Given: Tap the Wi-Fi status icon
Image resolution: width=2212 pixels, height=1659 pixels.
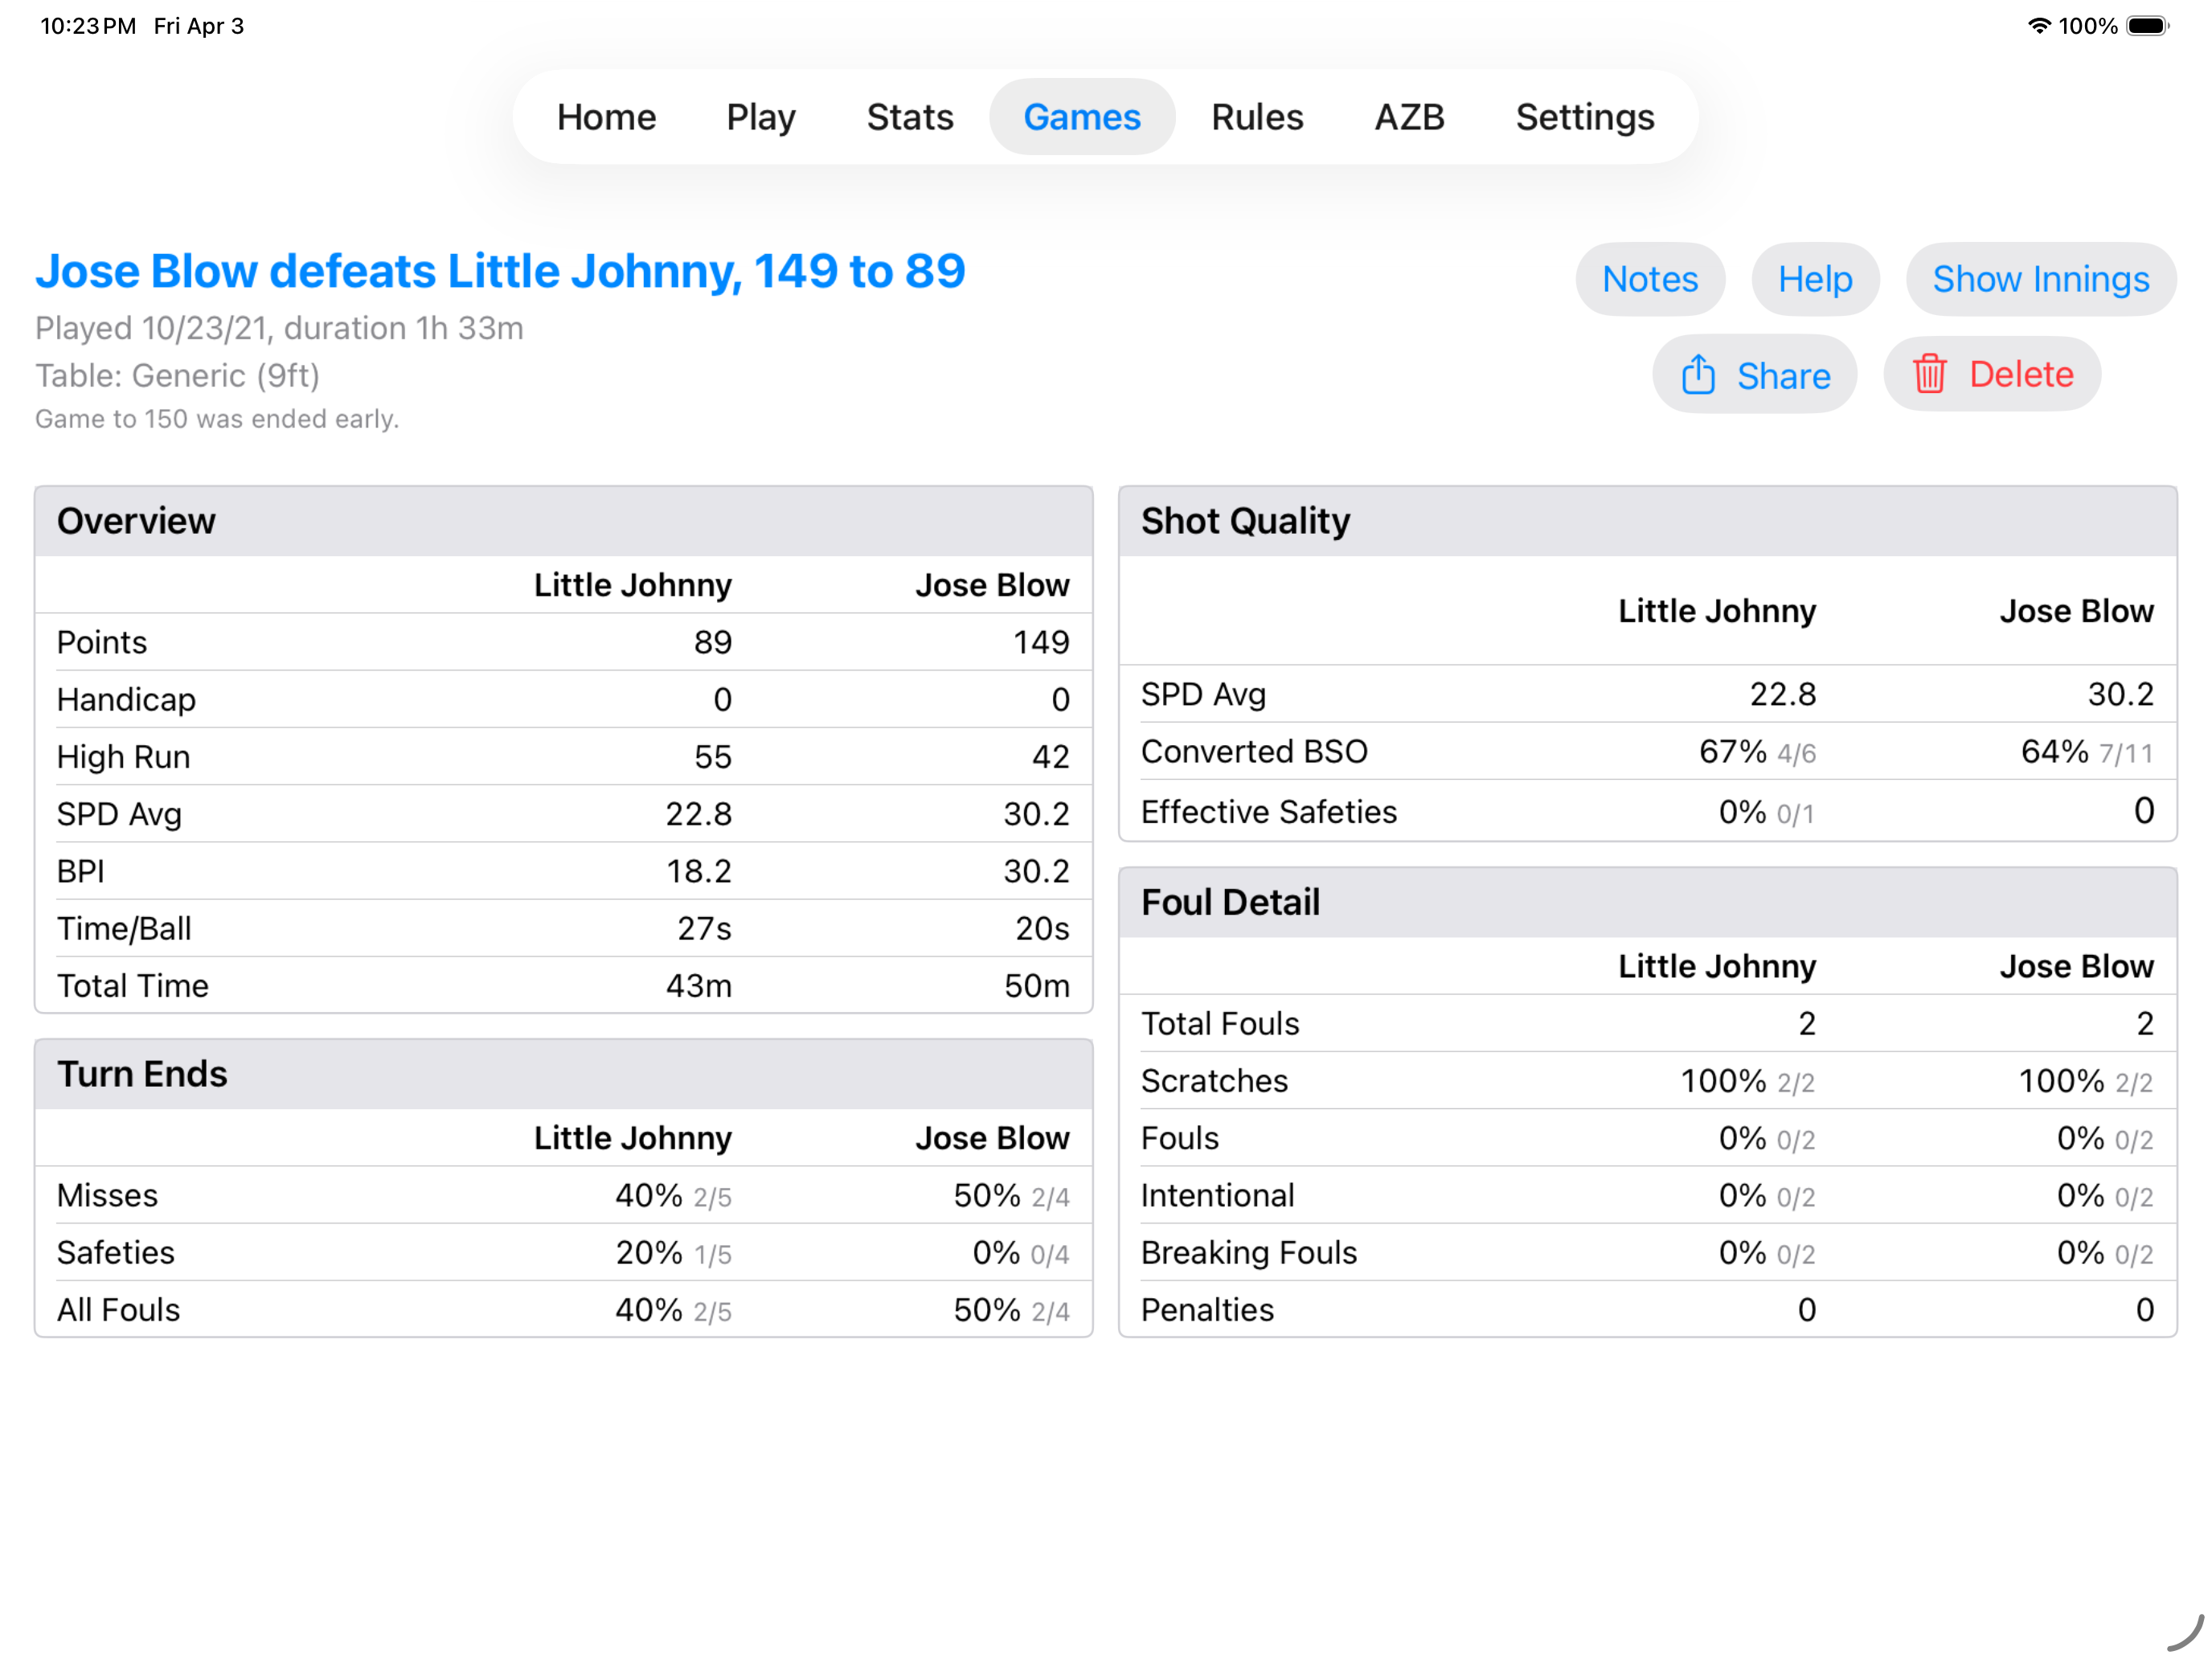Looking at the screenshot, I should tap(2038, 26).
